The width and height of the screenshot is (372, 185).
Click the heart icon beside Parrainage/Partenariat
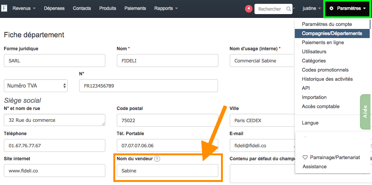tap(305, 158)
